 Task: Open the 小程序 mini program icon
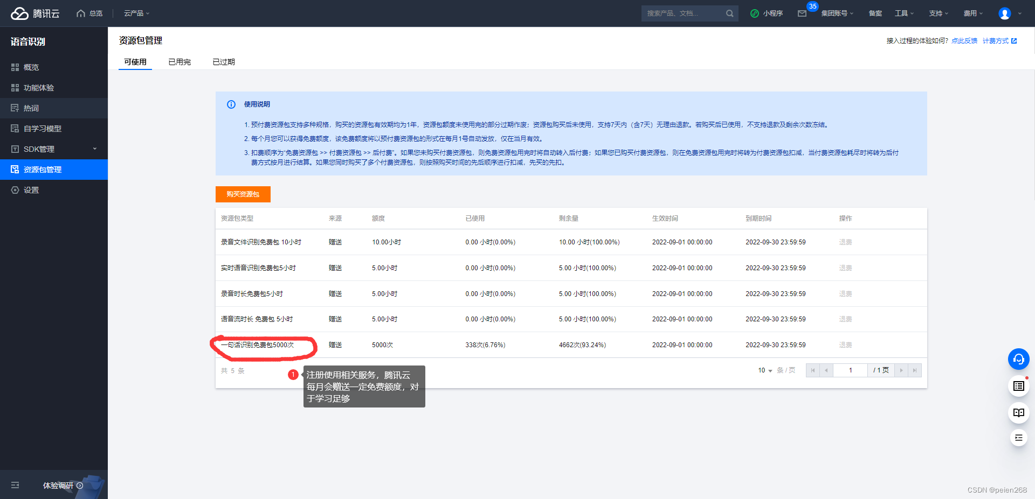click(755, 13)
